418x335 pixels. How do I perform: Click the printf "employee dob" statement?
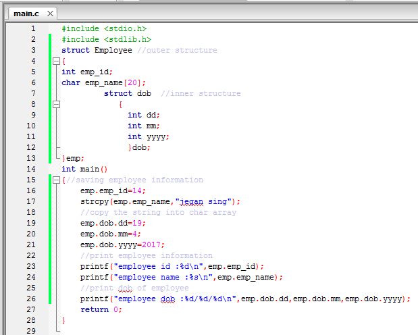click(x=246, y=299)
